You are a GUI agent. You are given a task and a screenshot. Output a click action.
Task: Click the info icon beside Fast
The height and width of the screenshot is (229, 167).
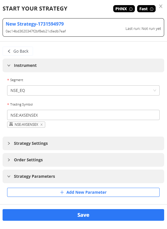pos(152,9)
